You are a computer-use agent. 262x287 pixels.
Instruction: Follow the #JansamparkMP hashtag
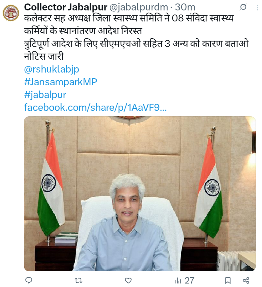pyautogui.click(x=61, y=82)
